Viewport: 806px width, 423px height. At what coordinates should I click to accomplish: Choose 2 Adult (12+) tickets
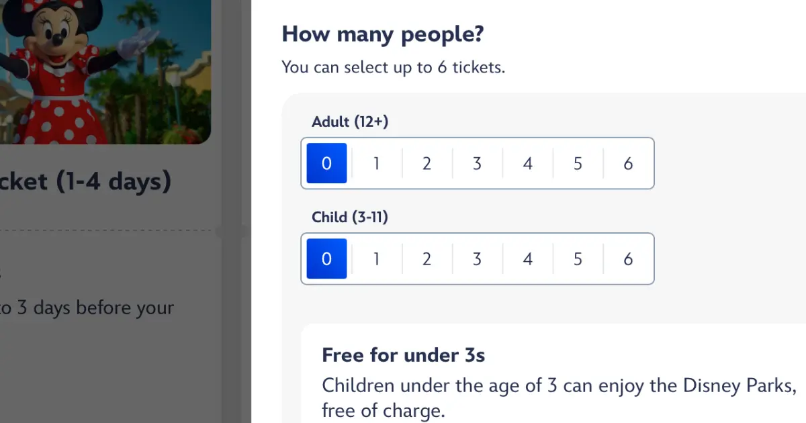pyautogui.click(x=427, y=163)
